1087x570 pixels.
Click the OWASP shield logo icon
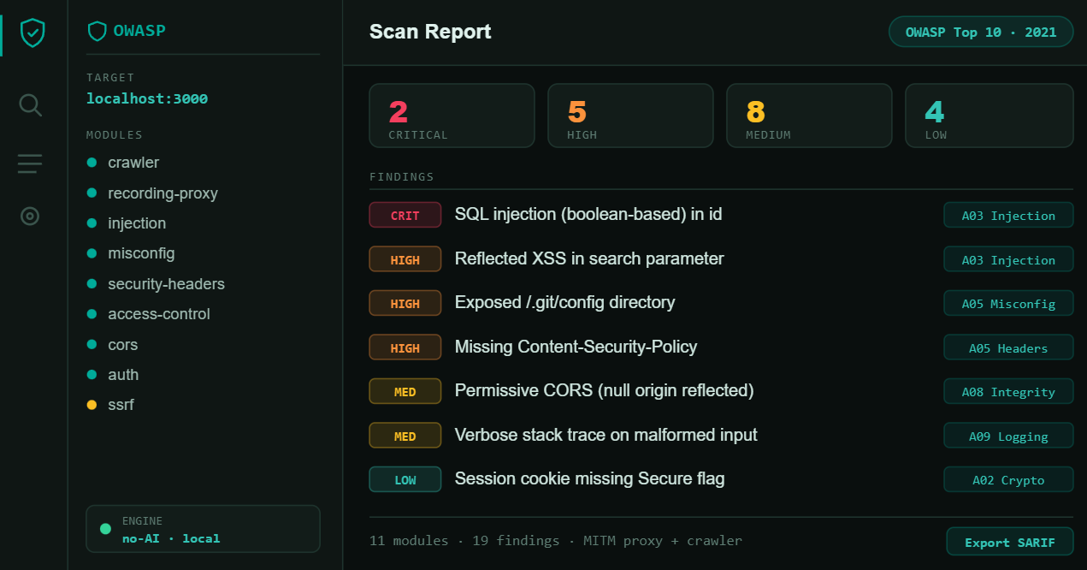click(97, 32)
